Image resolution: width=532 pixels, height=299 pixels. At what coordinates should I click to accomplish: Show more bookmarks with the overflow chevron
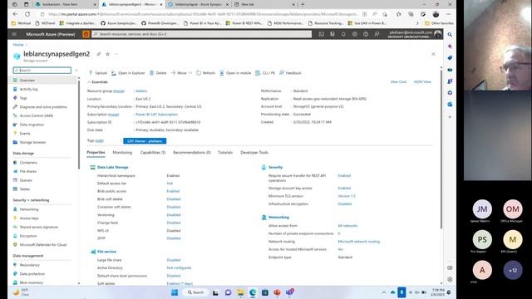[417, 23]
